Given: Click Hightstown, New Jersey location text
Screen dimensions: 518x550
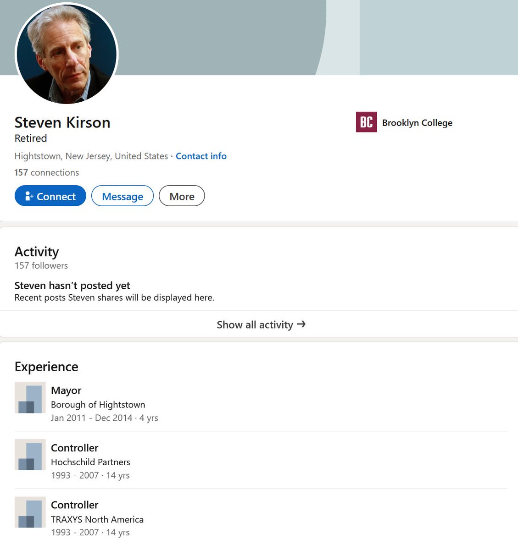Looking at the screenshot, I should coord(91,156).
